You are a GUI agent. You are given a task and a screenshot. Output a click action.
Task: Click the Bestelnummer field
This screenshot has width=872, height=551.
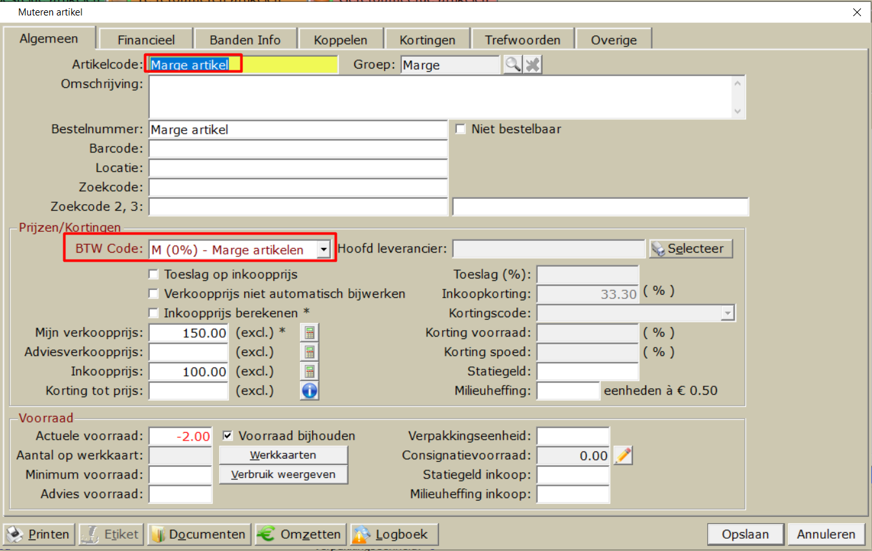click(x=298, y=129)
